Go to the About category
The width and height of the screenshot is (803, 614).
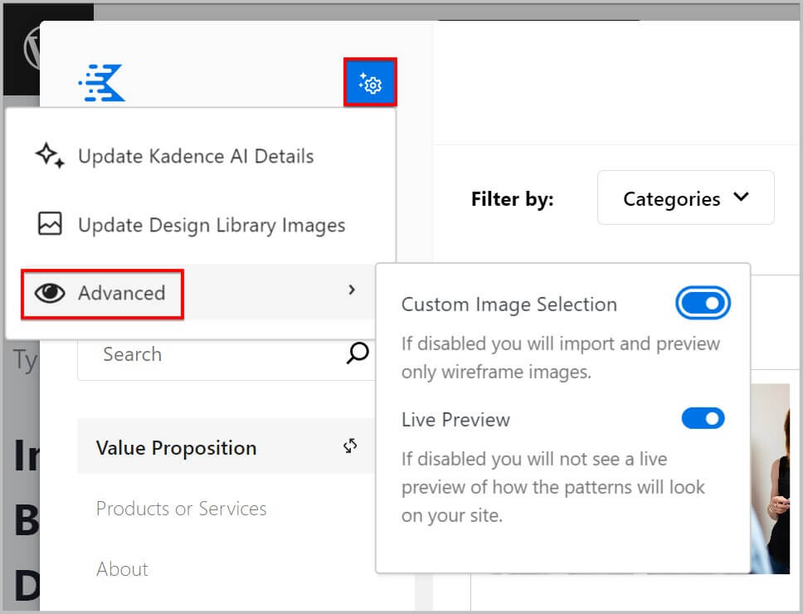click(x=122, y=569)
